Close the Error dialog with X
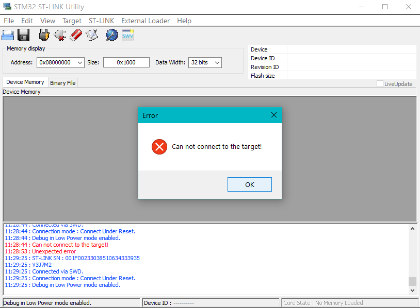This screenshot has height=308, width=420. [274, 115]
